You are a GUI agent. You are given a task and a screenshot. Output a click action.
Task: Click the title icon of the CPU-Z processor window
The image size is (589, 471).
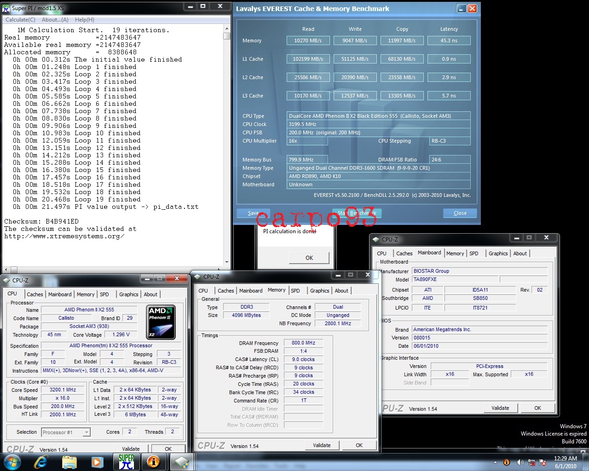pos(6,280)
